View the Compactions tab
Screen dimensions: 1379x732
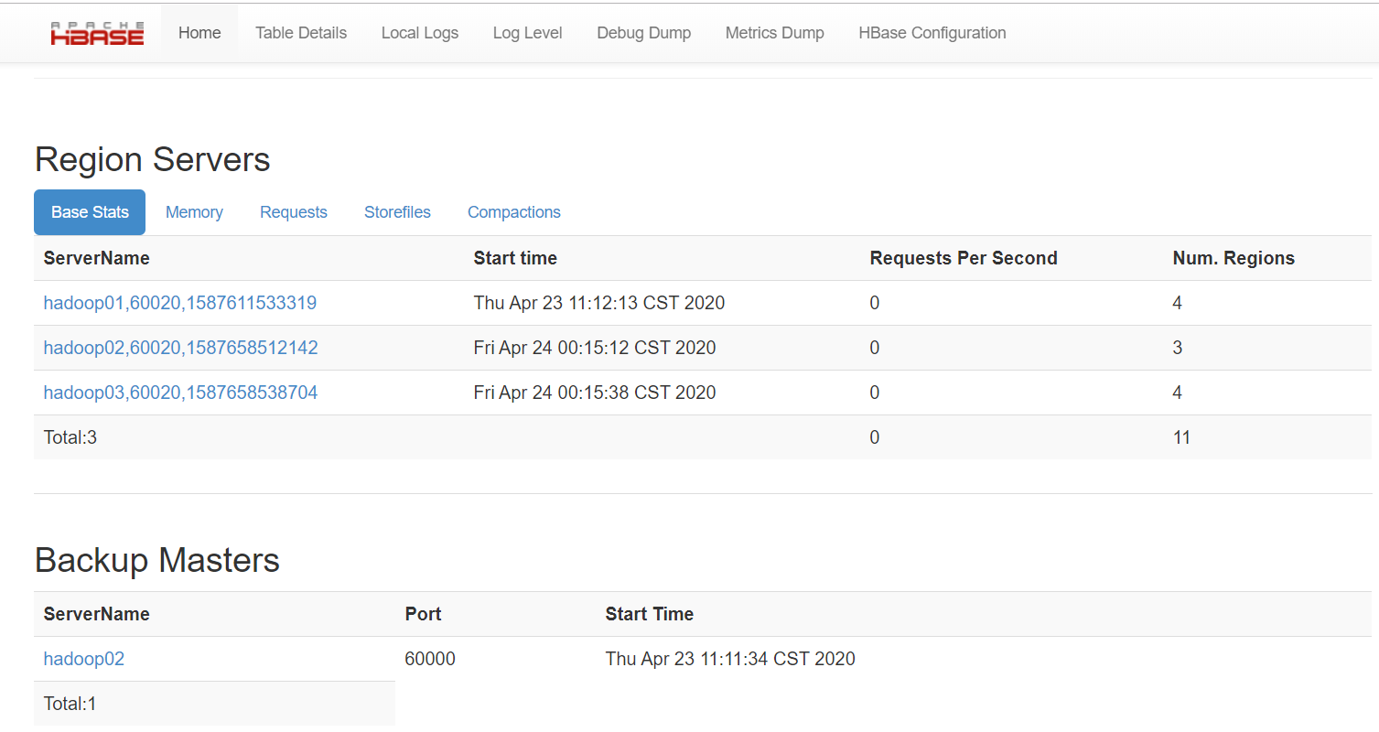[513, 212]
